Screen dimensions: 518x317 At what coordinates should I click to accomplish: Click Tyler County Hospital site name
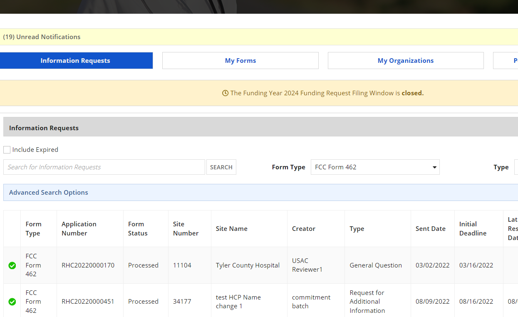[248, 265]
